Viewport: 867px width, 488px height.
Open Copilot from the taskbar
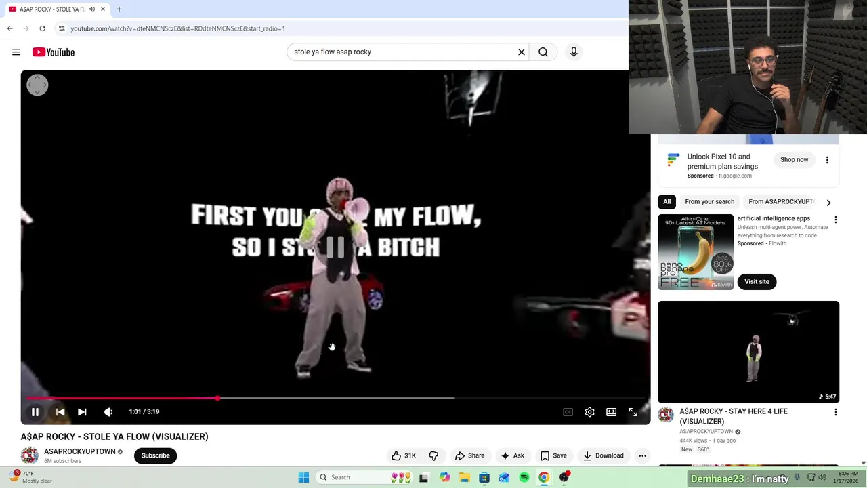444,477
